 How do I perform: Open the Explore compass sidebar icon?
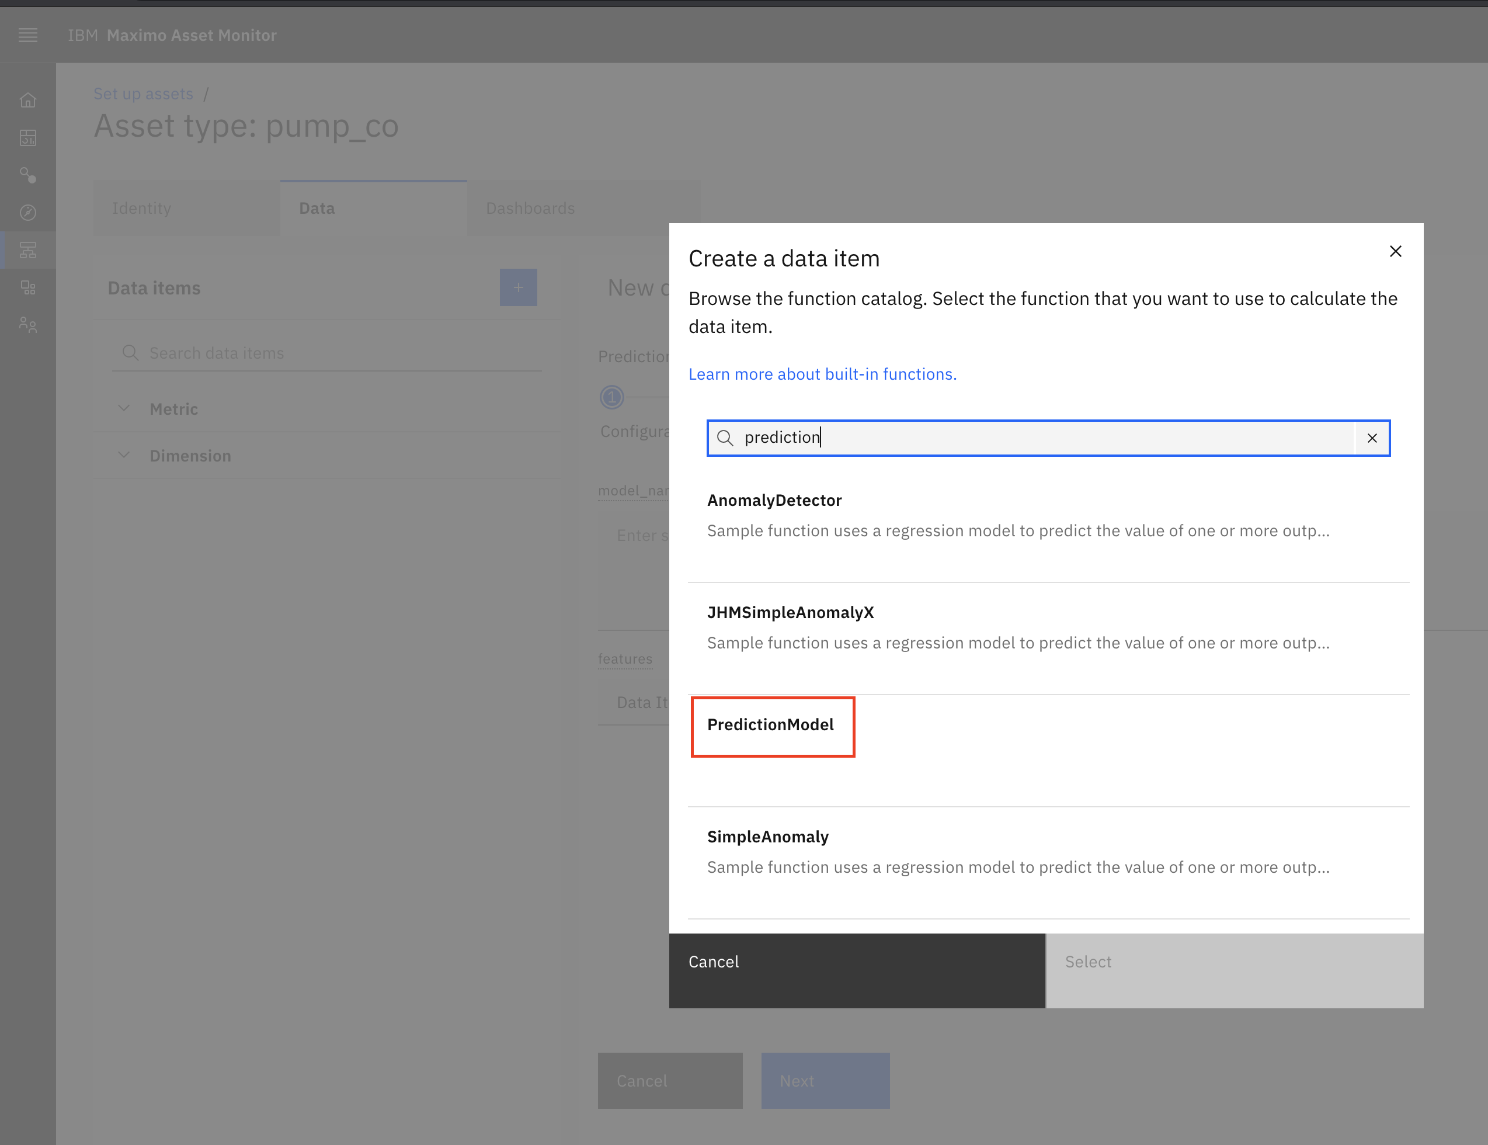coord(28,213)
